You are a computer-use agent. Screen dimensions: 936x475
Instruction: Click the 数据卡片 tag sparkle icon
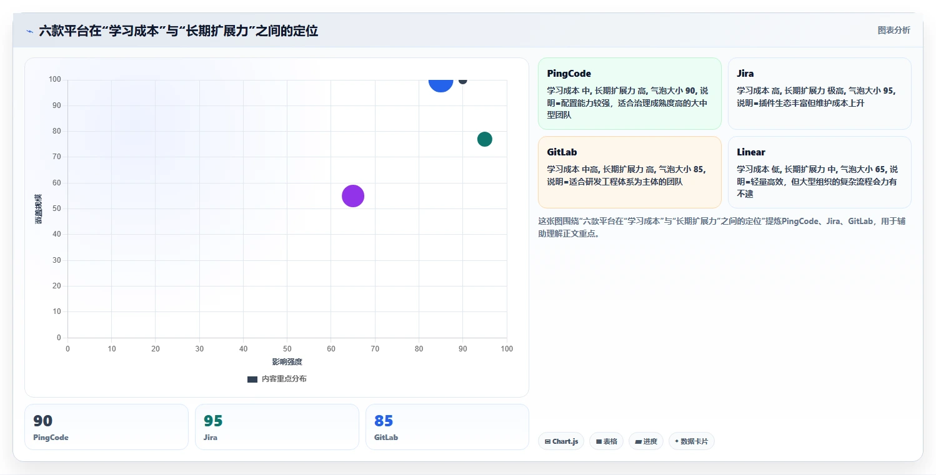(x=677, y=441)
